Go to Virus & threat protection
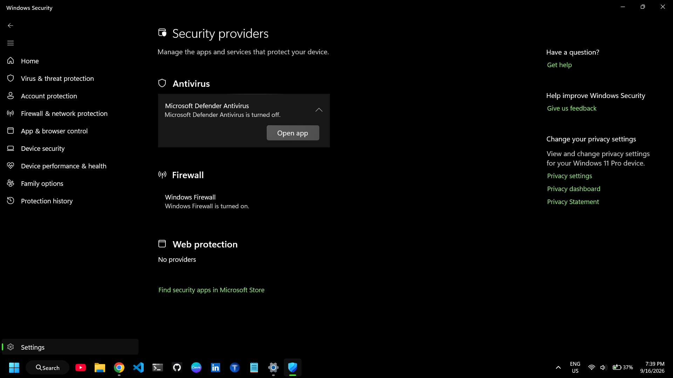The height and width of the screenshot is (378, 673). [70, 78]
